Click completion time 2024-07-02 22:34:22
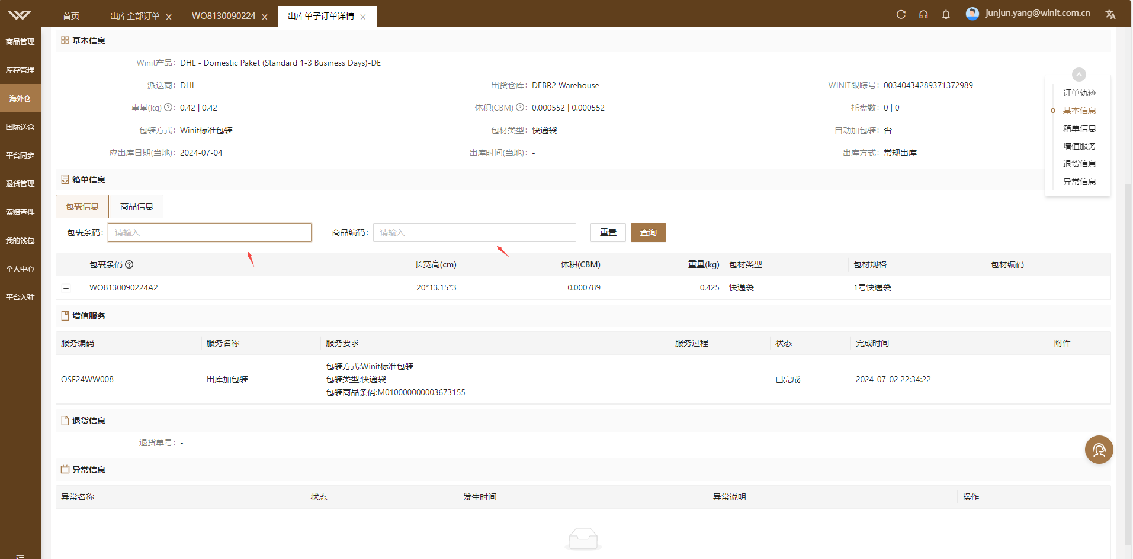The height and width of the screenshot is (559, 1133). 893,379
